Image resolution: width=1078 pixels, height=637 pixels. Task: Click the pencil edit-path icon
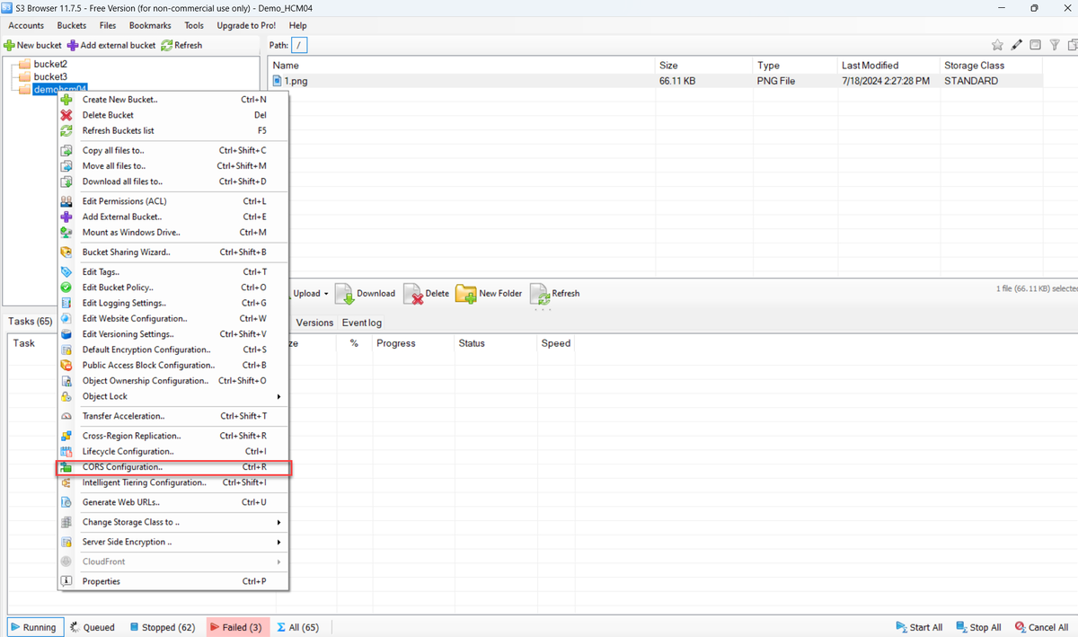pyautogui.click(x=1017, y=45)
